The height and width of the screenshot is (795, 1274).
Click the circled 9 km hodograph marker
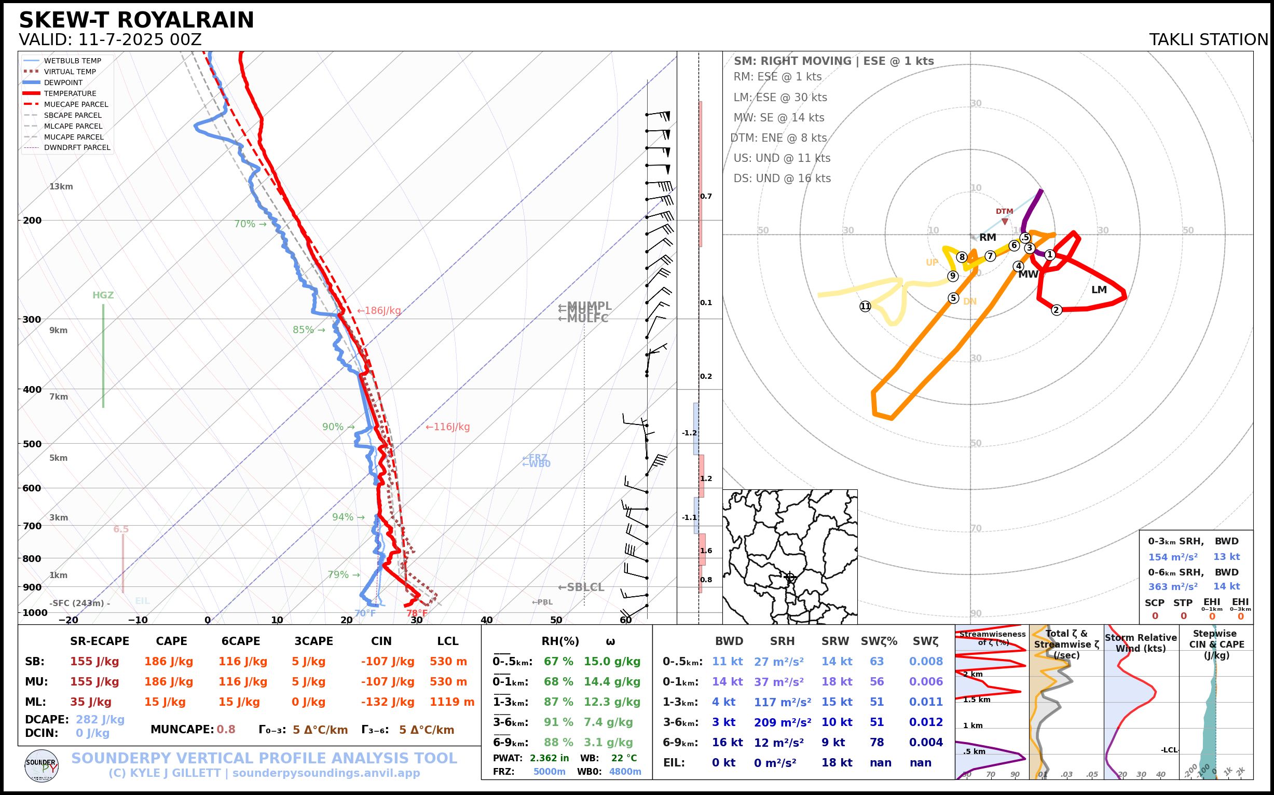pos(953,276)
